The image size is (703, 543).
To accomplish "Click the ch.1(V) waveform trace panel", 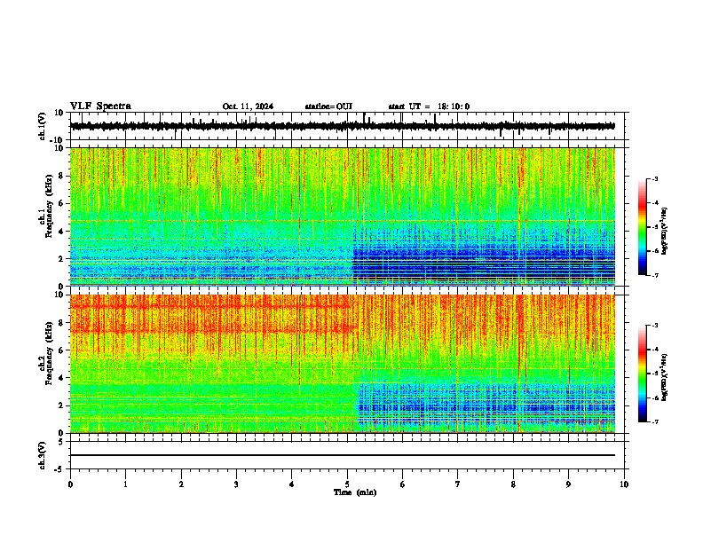I will pyautogui.click(x=347, y=126).
